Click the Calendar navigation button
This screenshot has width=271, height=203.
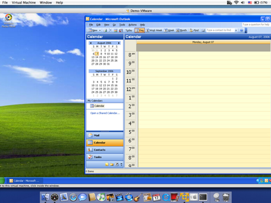pos(105,143)
